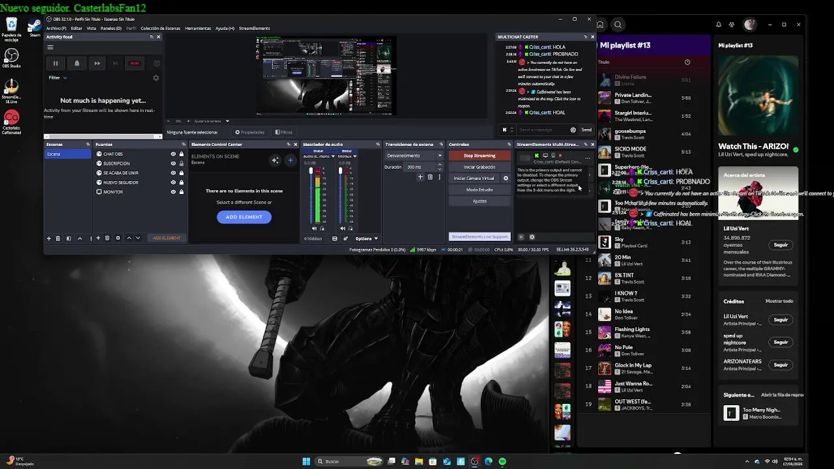The height and width of the screenshot is (469, 834).
Task: Pause the Activity feed
Action: pos(55,63)
